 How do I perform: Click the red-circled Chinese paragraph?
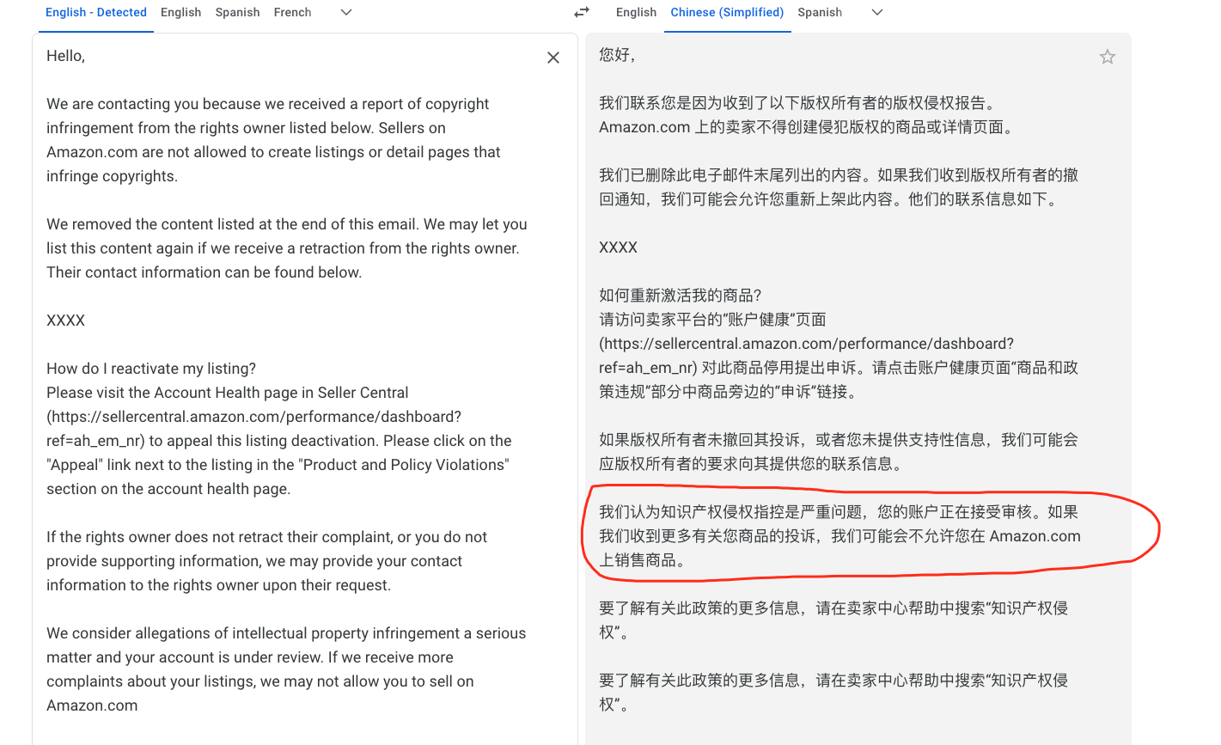pos(839,536)
